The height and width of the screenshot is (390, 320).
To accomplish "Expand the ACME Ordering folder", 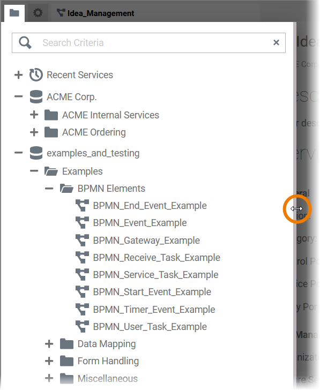I will click(x=34, y=132).
